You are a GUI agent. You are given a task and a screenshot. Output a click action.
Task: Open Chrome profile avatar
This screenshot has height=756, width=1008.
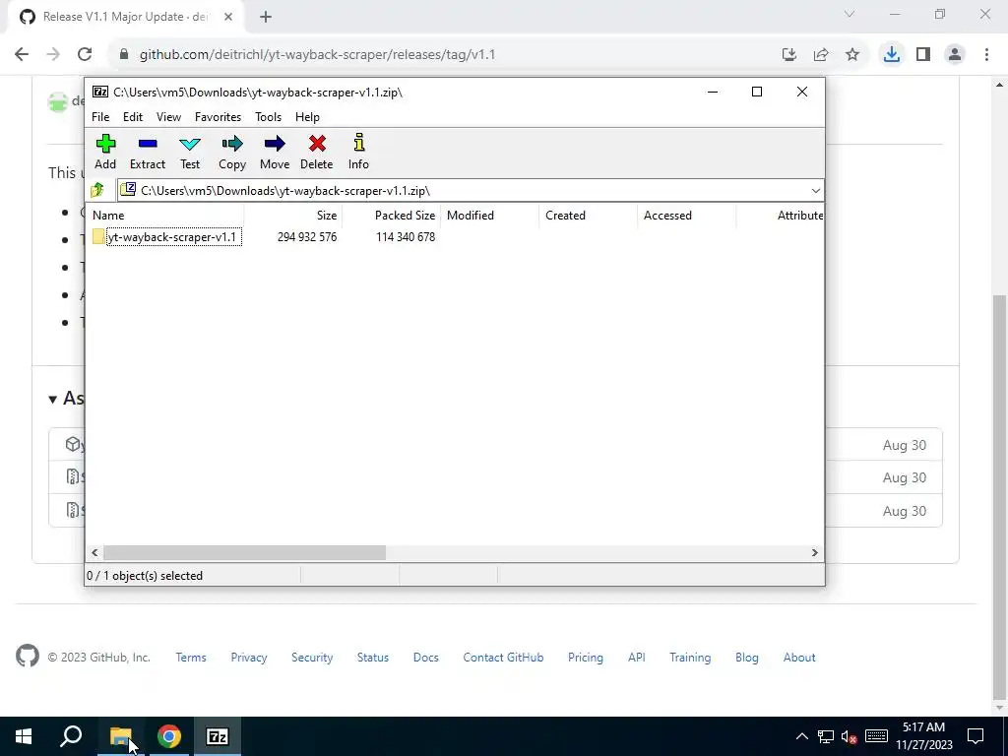point(955,55)
